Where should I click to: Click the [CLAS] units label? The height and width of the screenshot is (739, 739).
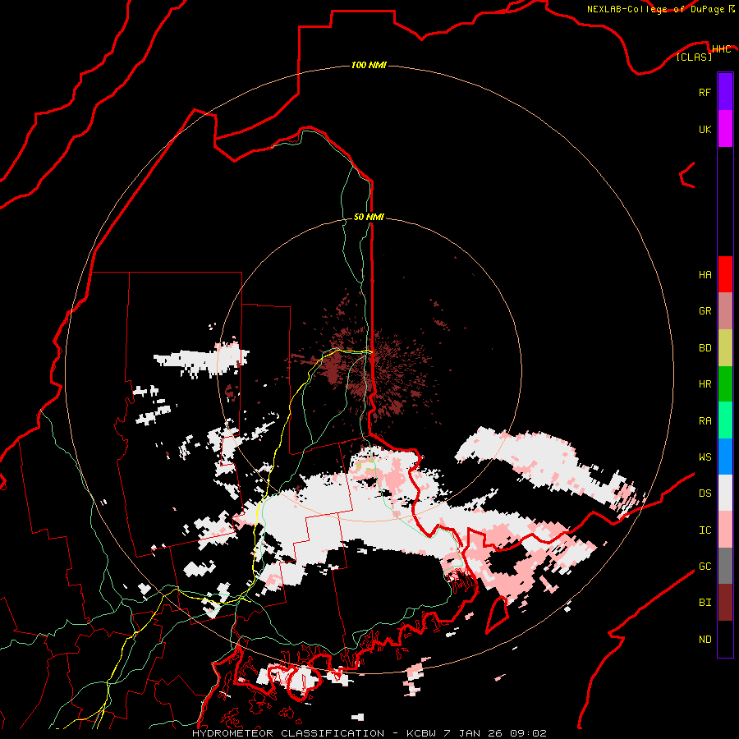click(x=694, y=57)
